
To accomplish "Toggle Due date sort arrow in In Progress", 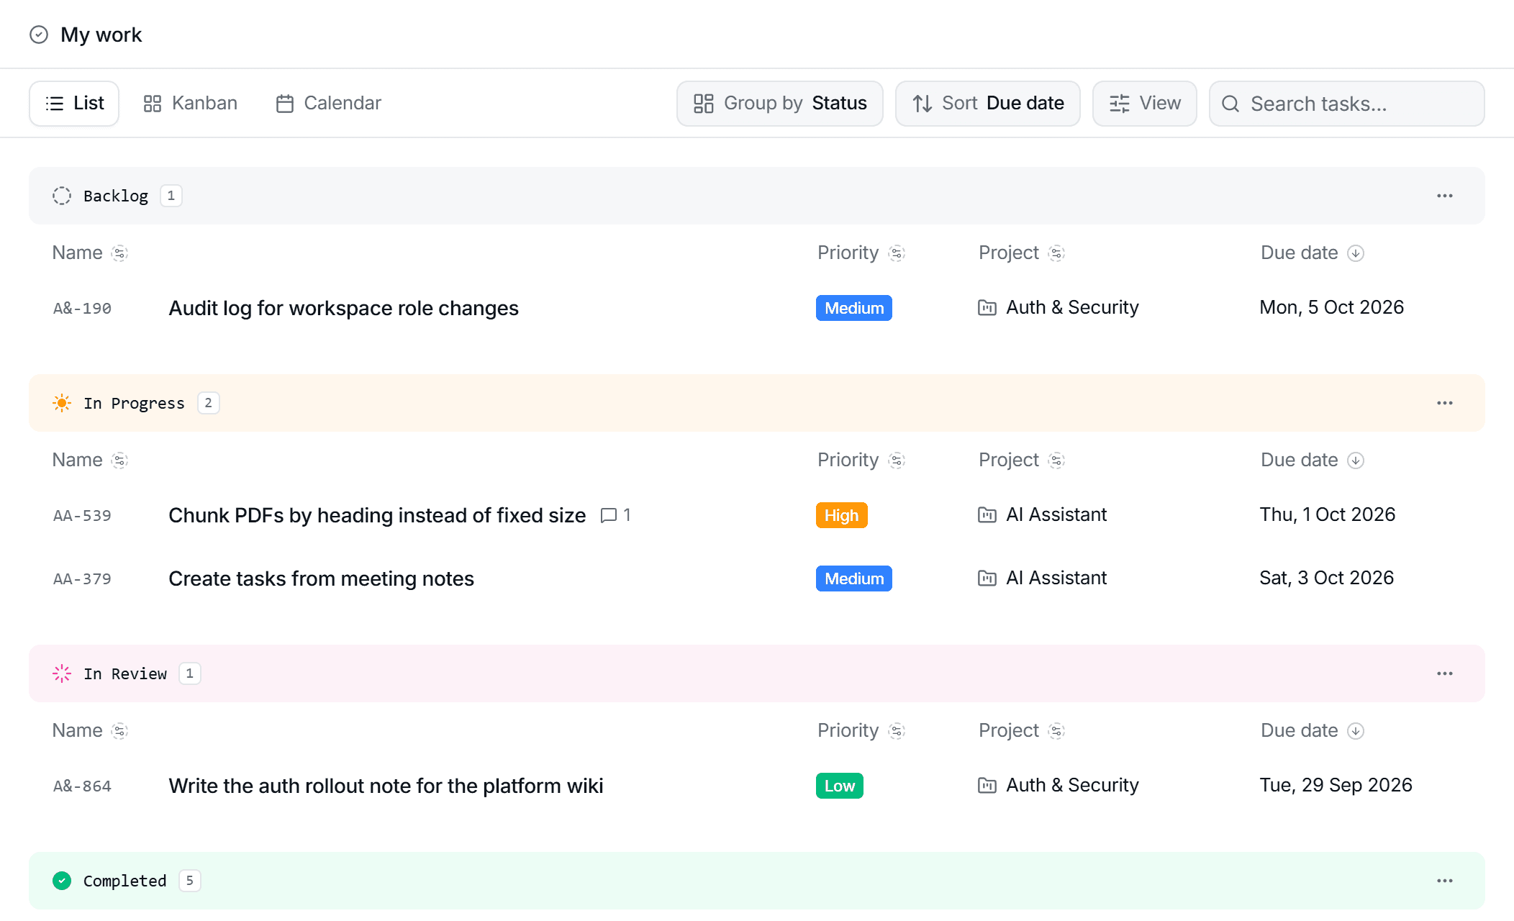I will click(x=1356, y=460).
